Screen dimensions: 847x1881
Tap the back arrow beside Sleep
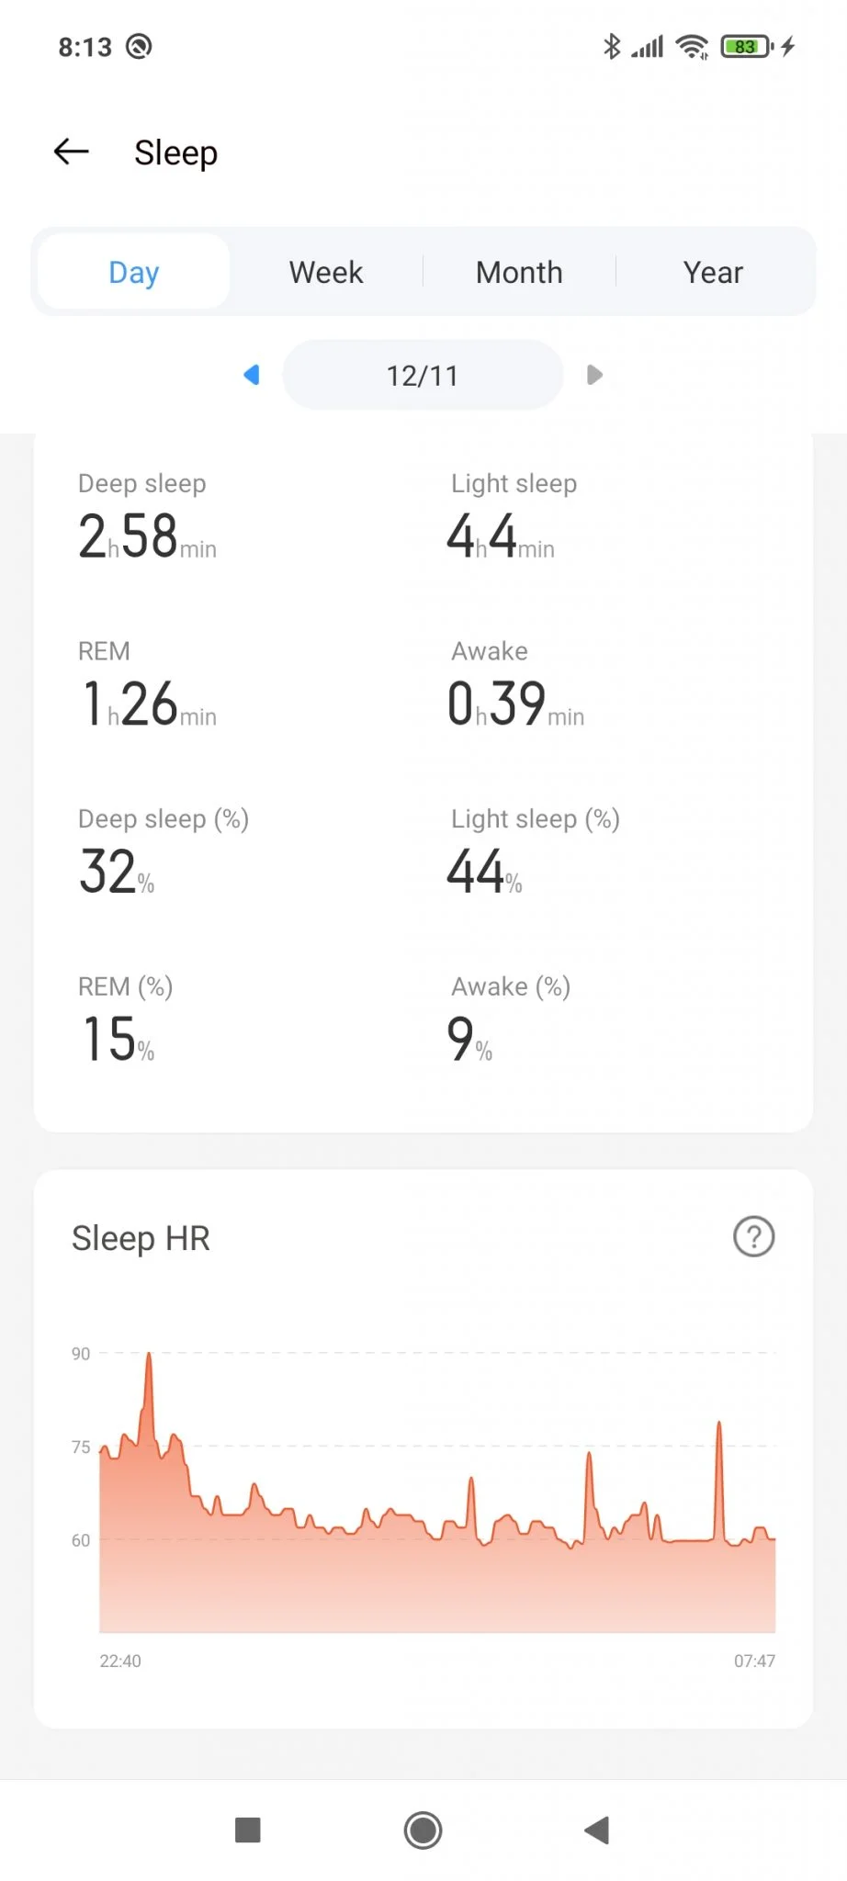point(72,152)
